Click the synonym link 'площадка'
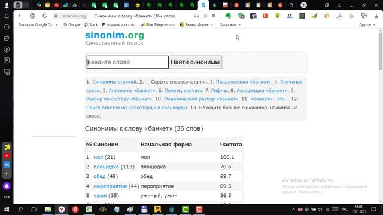This screenshot has width=383, height=215. (x=107, y=167)
